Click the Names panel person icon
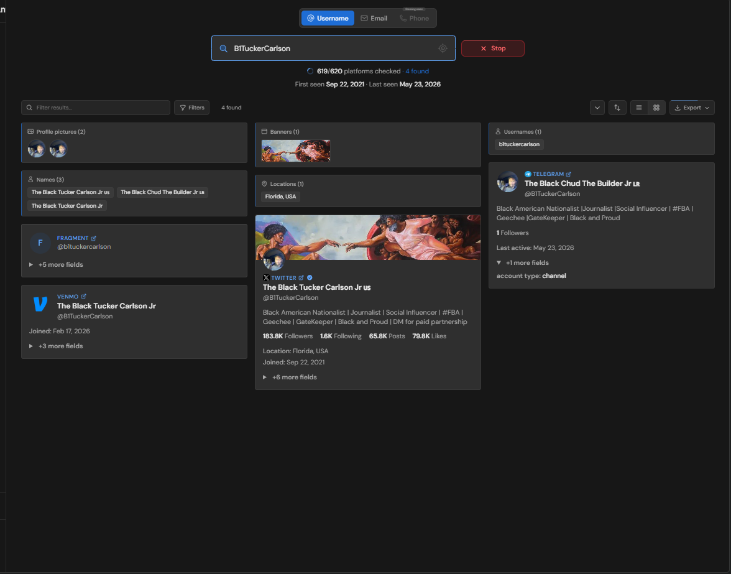 click(30, 180)
